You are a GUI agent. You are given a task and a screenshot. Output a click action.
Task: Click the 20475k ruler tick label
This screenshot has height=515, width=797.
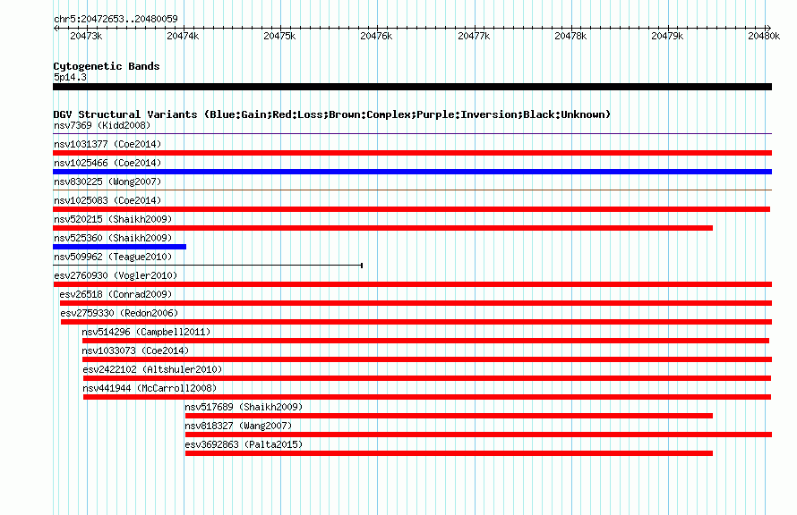(279, 36)
